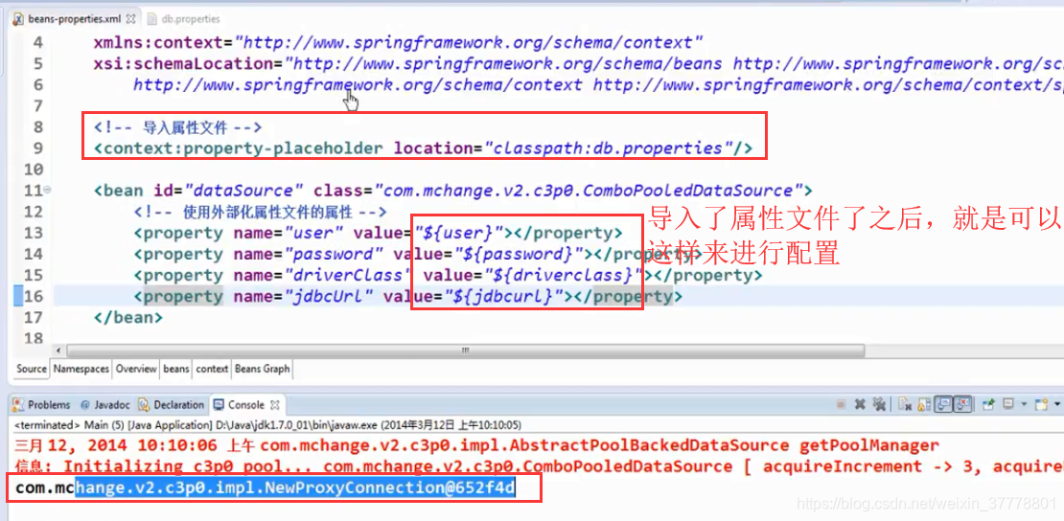Close the beans-properties.xml editor tab
1064x521 pixels.
coord(131,18)
